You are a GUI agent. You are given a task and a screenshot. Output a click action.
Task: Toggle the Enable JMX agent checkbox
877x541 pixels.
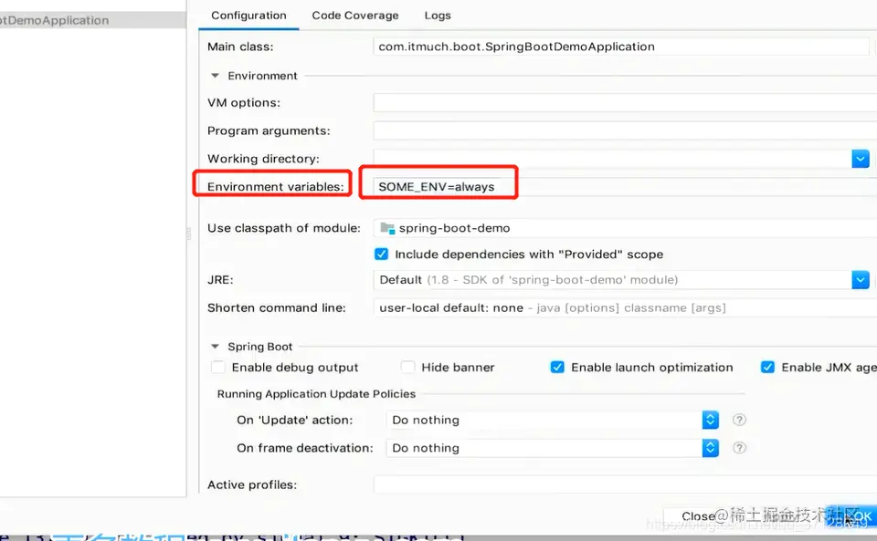pos(767,368)
